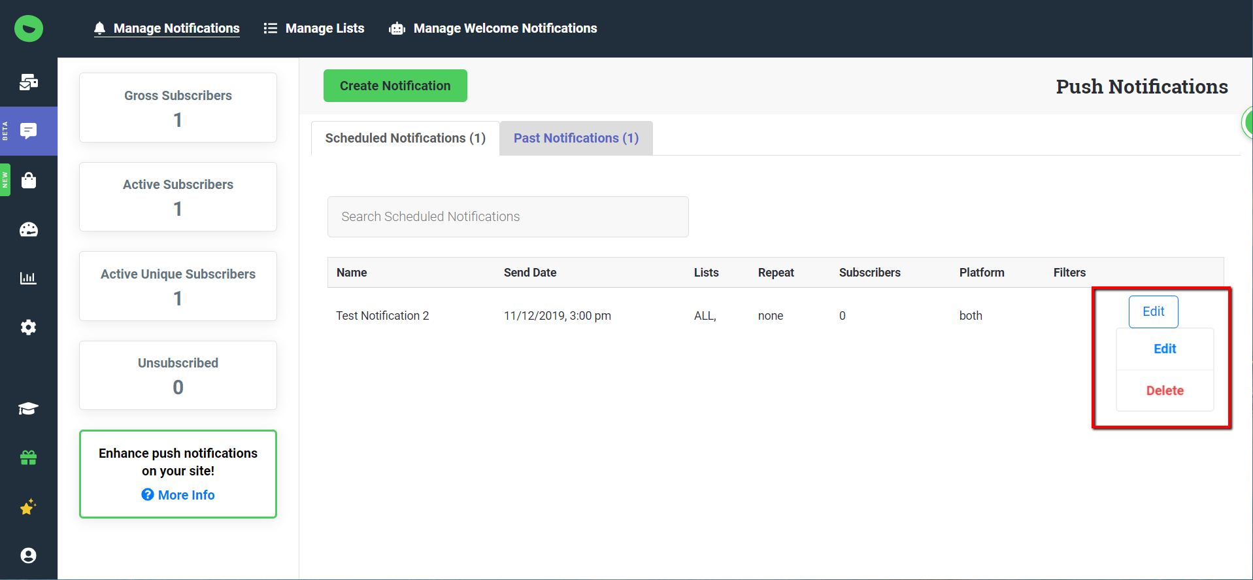Click the More Info link

(x=186, y=495)
